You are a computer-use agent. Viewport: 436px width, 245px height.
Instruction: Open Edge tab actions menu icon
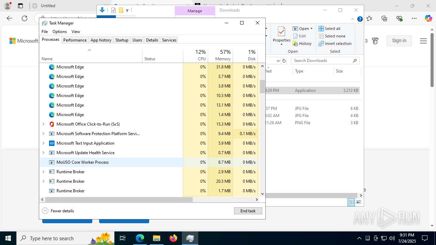20,6
